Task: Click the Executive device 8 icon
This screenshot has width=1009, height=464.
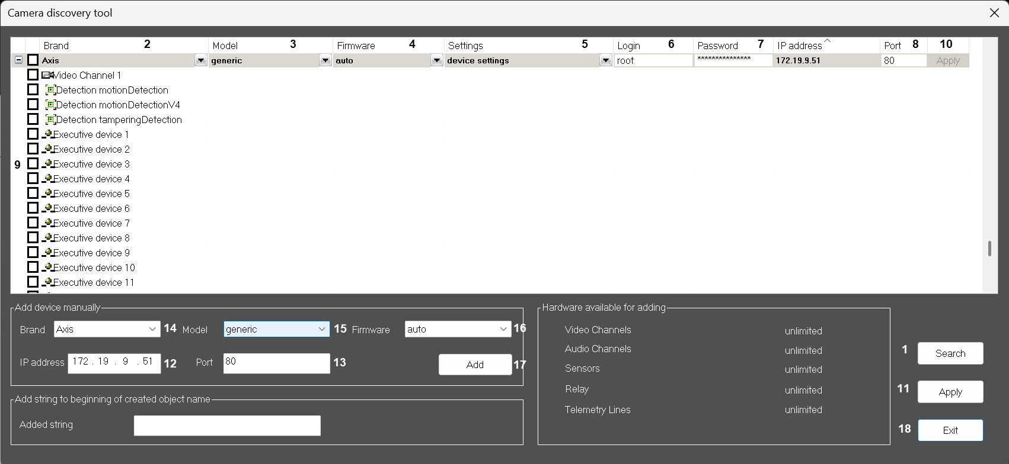Action: 47,238
